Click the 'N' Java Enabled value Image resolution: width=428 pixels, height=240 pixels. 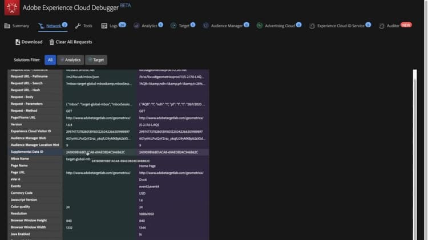[140, 234]
